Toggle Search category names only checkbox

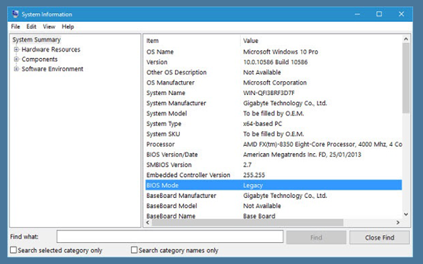(x=134, y=250)
